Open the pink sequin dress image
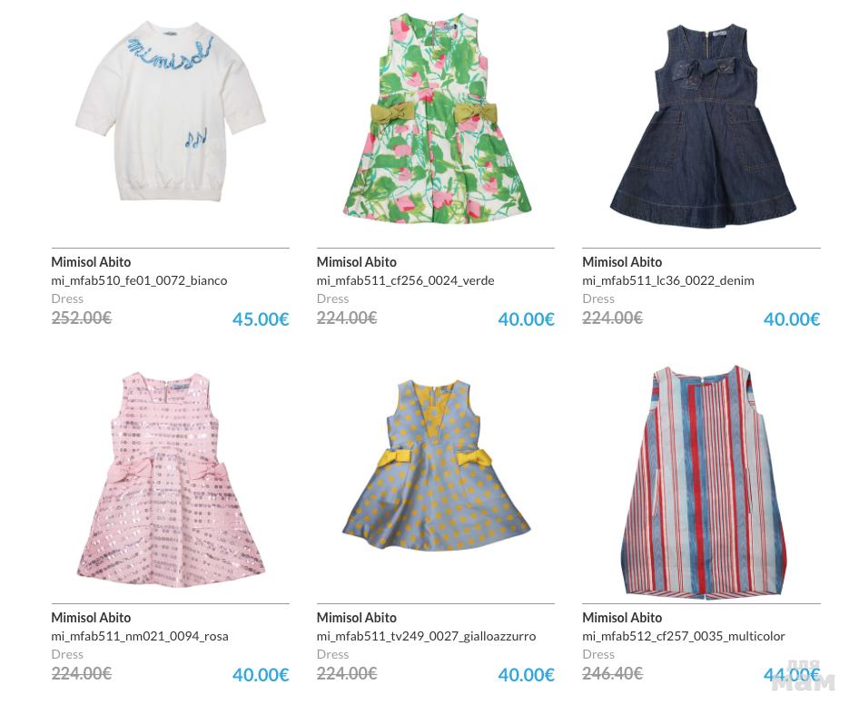 [x=171, y=479]
